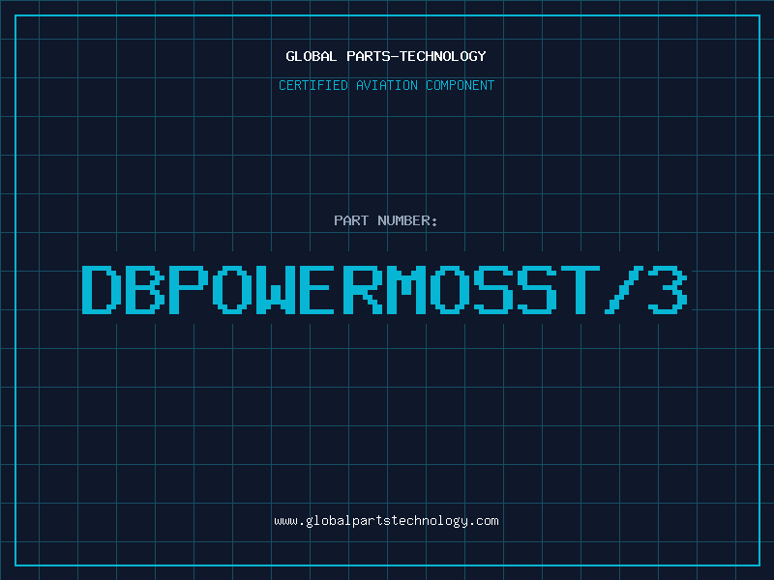Click the PART NUMBER: label
Viewport: 774px width, 580px height.
(x=386, y=220)
